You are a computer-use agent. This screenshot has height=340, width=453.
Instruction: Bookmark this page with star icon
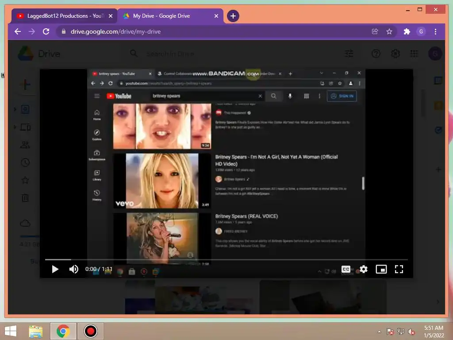[x=389, y=31]
